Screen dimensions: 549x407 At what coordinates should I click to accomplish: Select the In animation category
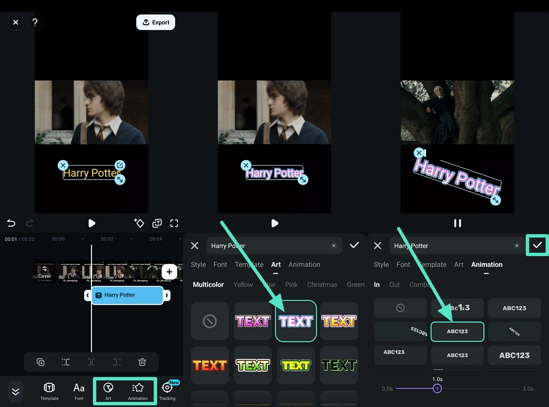point(377,285)
